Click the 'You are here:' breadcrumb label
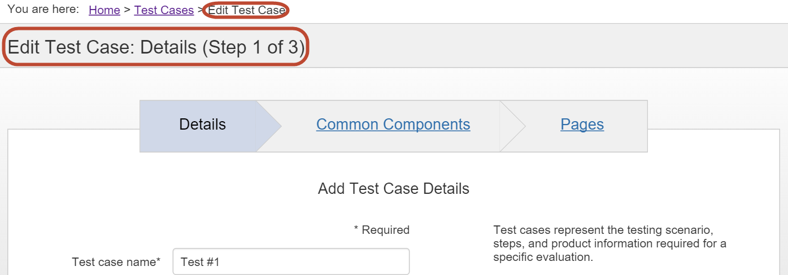The width and height of the screenshot is (788, 275). [x=43, y=10]
